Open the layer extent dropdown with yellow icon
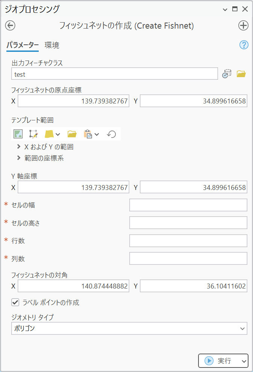This screenshot has height=372, width=253. (52, 134)
